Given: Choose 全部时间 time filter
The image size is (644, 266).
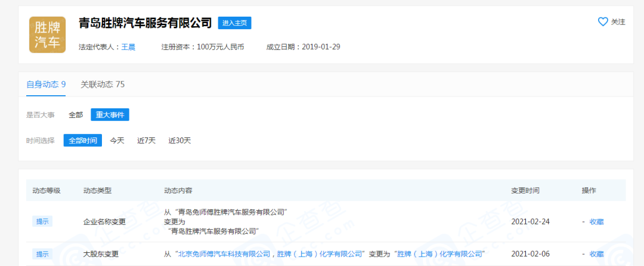Looking at the screenshot, I should [x=82, y=140].
